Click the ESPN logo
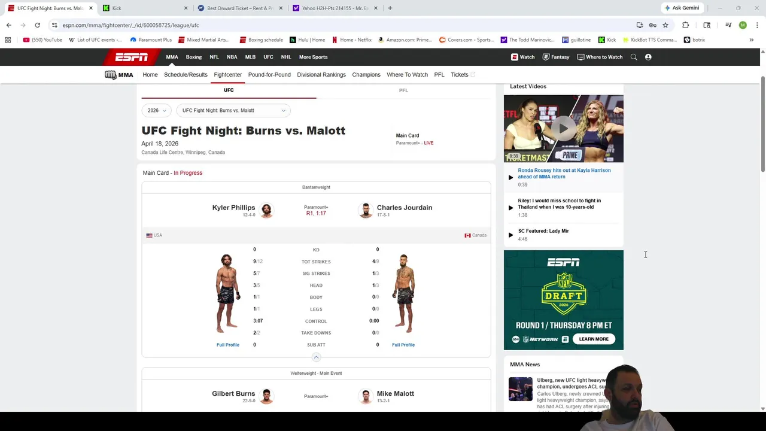 [132, 57]
